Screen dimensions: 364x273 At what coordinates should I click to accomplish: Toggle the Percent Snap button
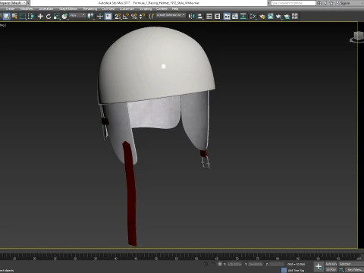point(134,17)
